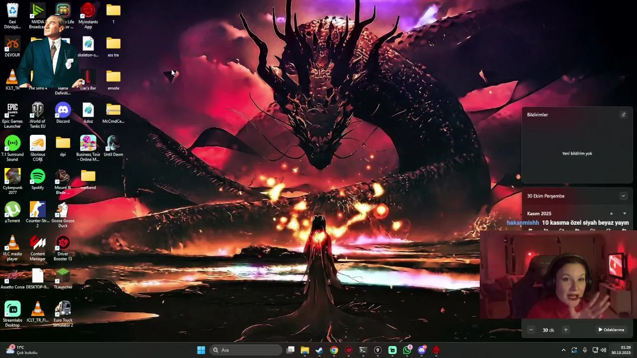Viewport: 637px width, 358px height.
Task: Open the emote folder
Action: [113, 81]
